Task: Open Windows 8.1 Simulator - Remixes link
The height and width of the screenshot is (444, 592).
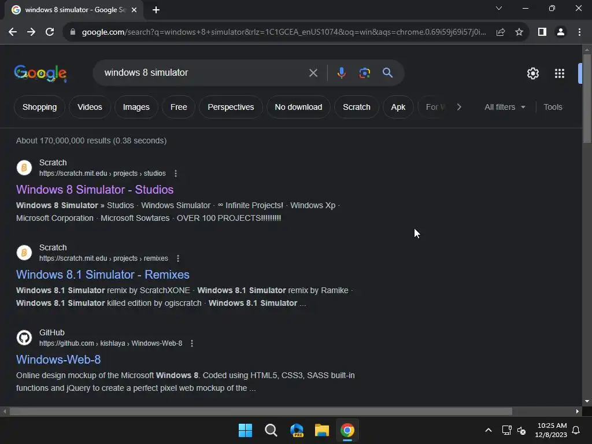Action: [103, 275]
